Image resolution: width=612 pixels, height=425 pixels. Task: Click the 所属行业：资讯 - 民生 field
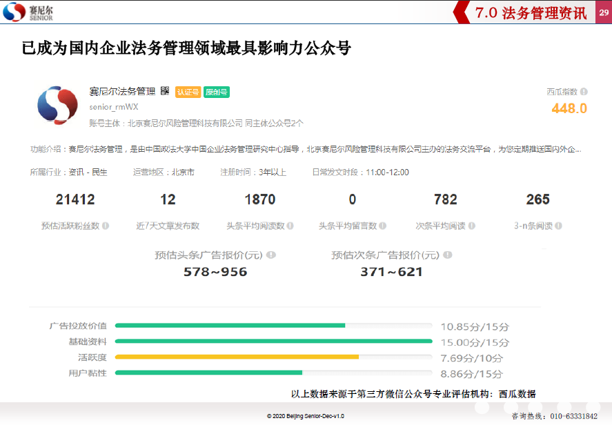coord(69,172)
